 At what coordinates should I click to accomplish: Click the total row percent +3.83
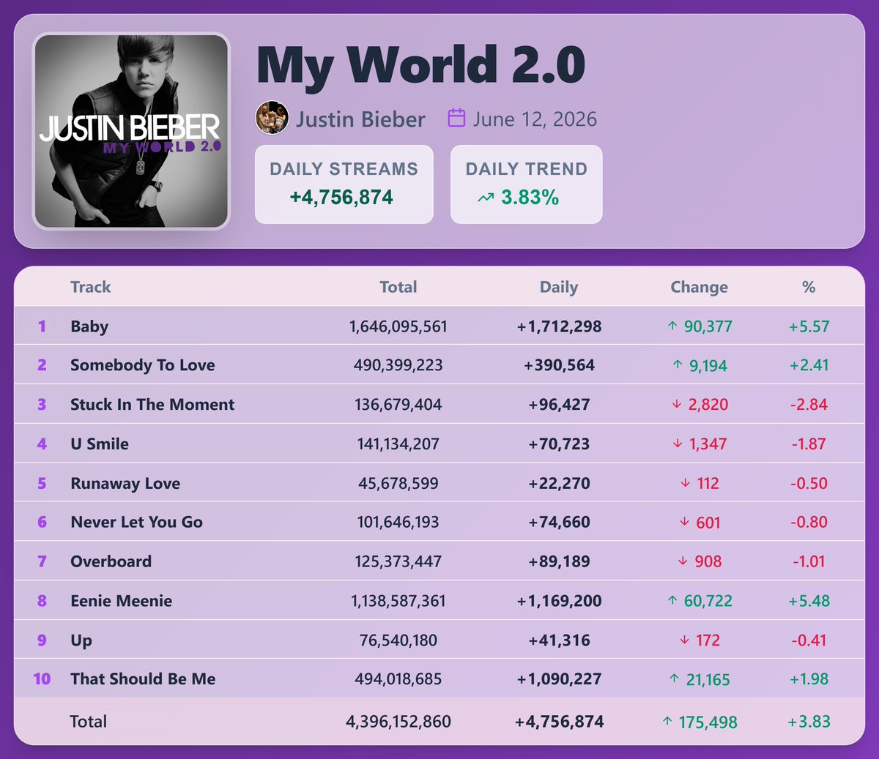click(809, 722)
